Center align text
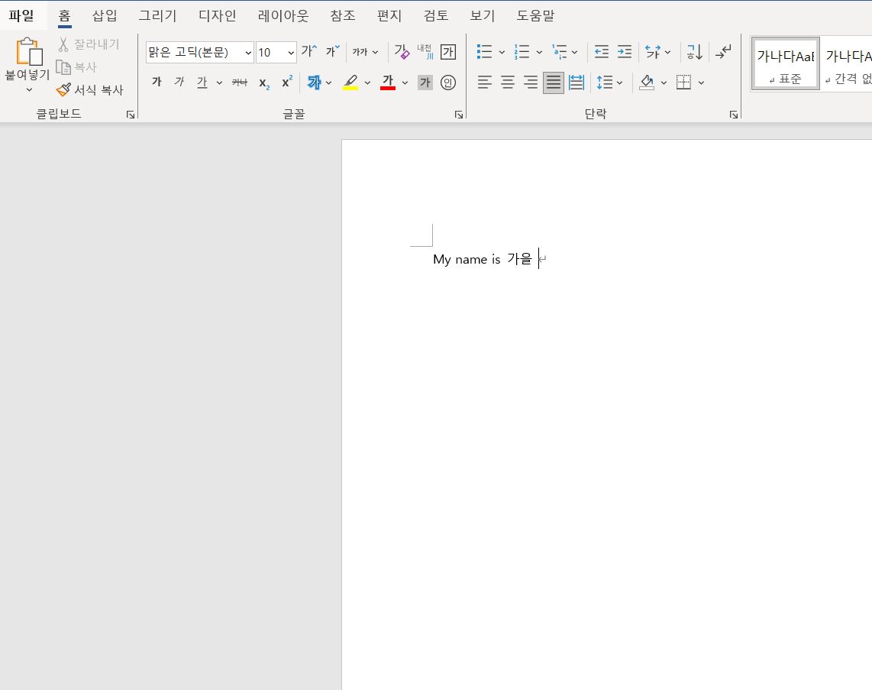The height and width of the screenshot is (690, 872). click(508, 83)
